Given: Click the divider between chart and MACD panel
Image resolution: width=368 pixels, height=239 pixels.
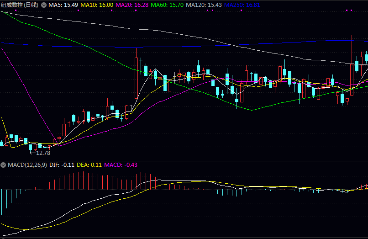Looking at the screenshot, I should point(184,161).
